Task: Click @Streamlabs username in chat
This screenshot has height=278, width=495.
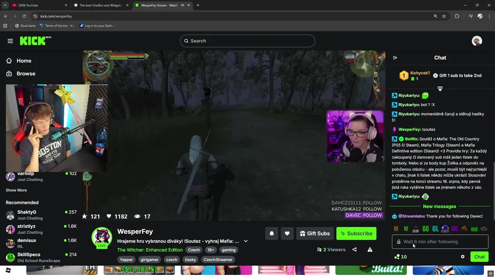Action: click(411, 216)
